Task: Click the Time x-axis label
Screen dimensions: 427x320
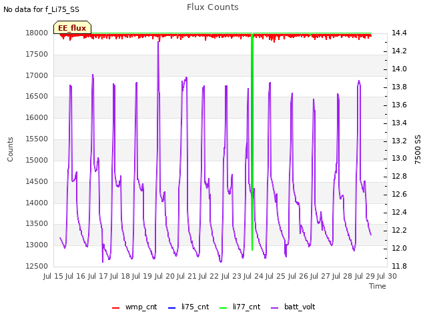Action: click(x=378, y=286)
